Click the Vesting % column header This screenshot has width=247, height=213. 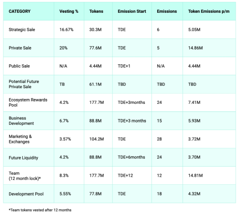(x=69, y=11)
